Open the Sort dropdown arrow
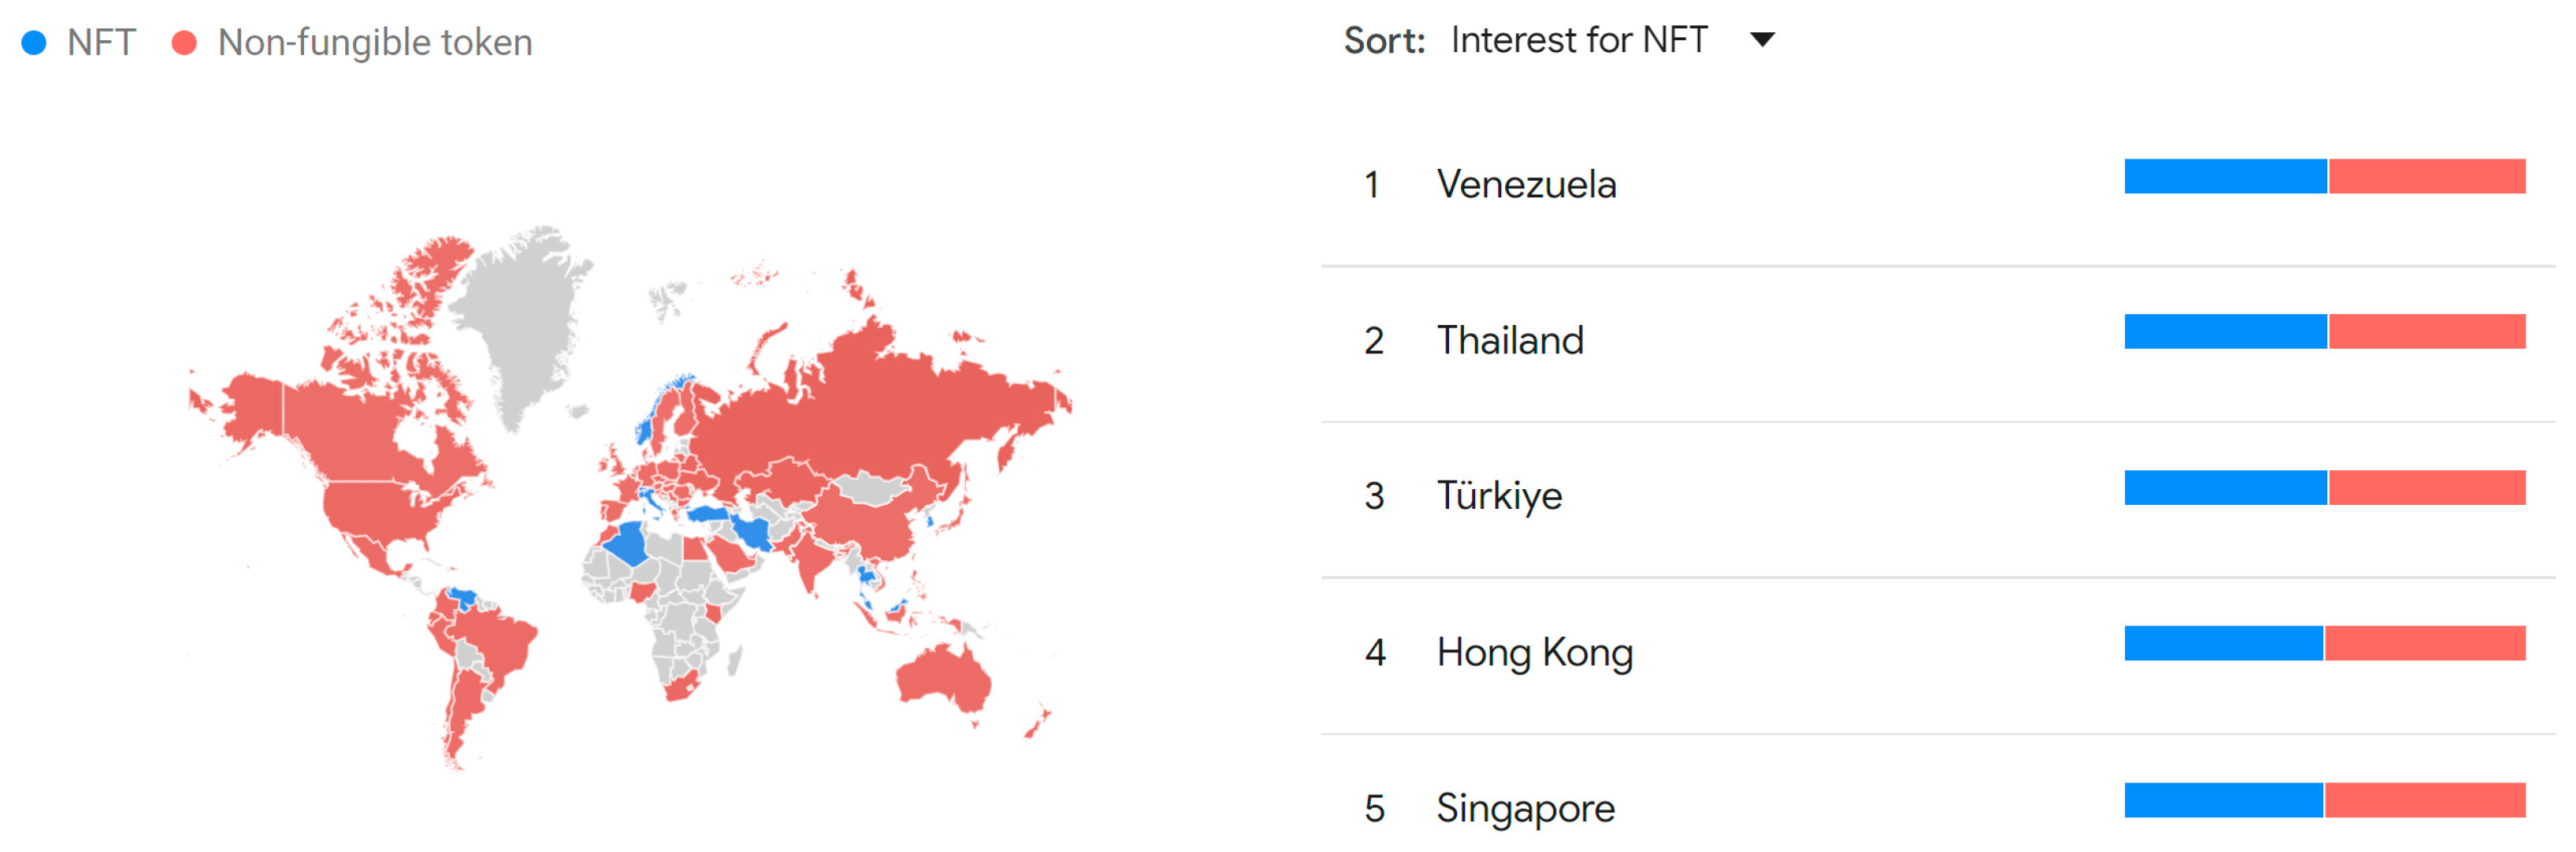 pos(1762,40)
